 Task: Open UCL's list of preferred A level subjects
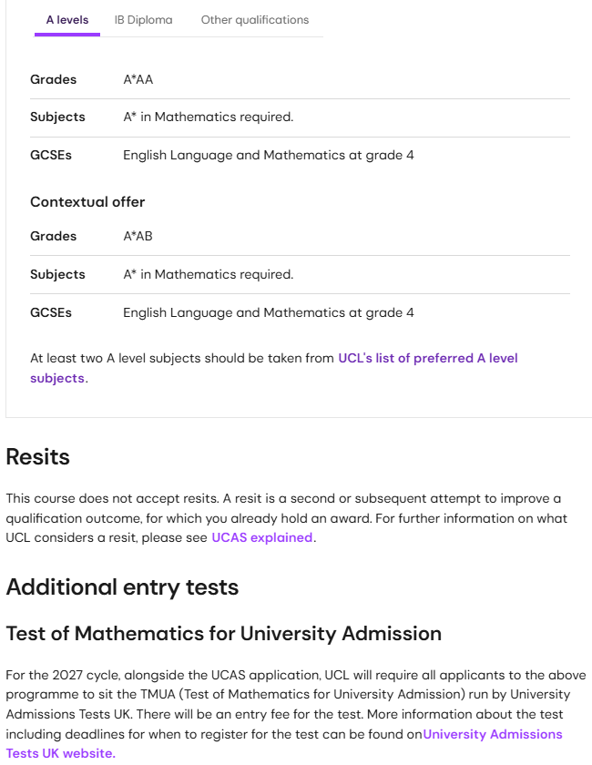pyautogui.click(x=427, y=359)
